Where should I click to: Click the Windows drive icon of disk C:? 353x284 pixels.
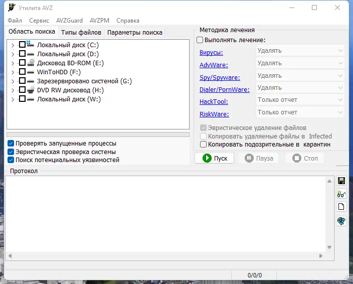[x=30, y=44]
